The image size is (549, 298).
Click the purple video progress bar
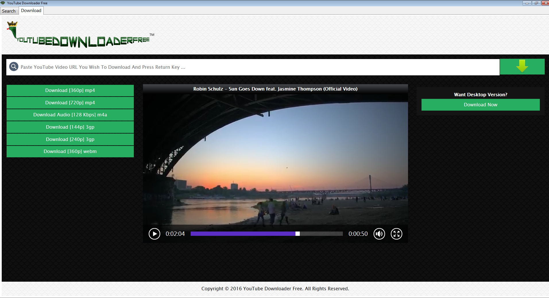(243, 234)
